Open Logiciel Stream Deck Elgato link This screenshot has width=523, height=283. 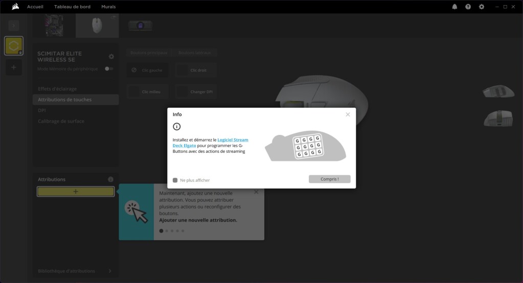[x=211, y=143]
